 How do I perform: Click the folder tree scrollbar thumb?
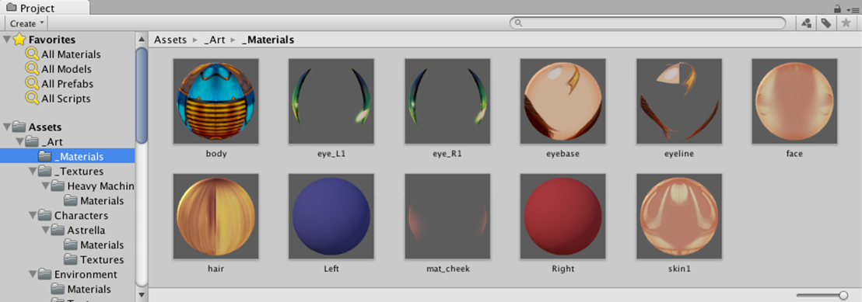click(x=142, y=95)
